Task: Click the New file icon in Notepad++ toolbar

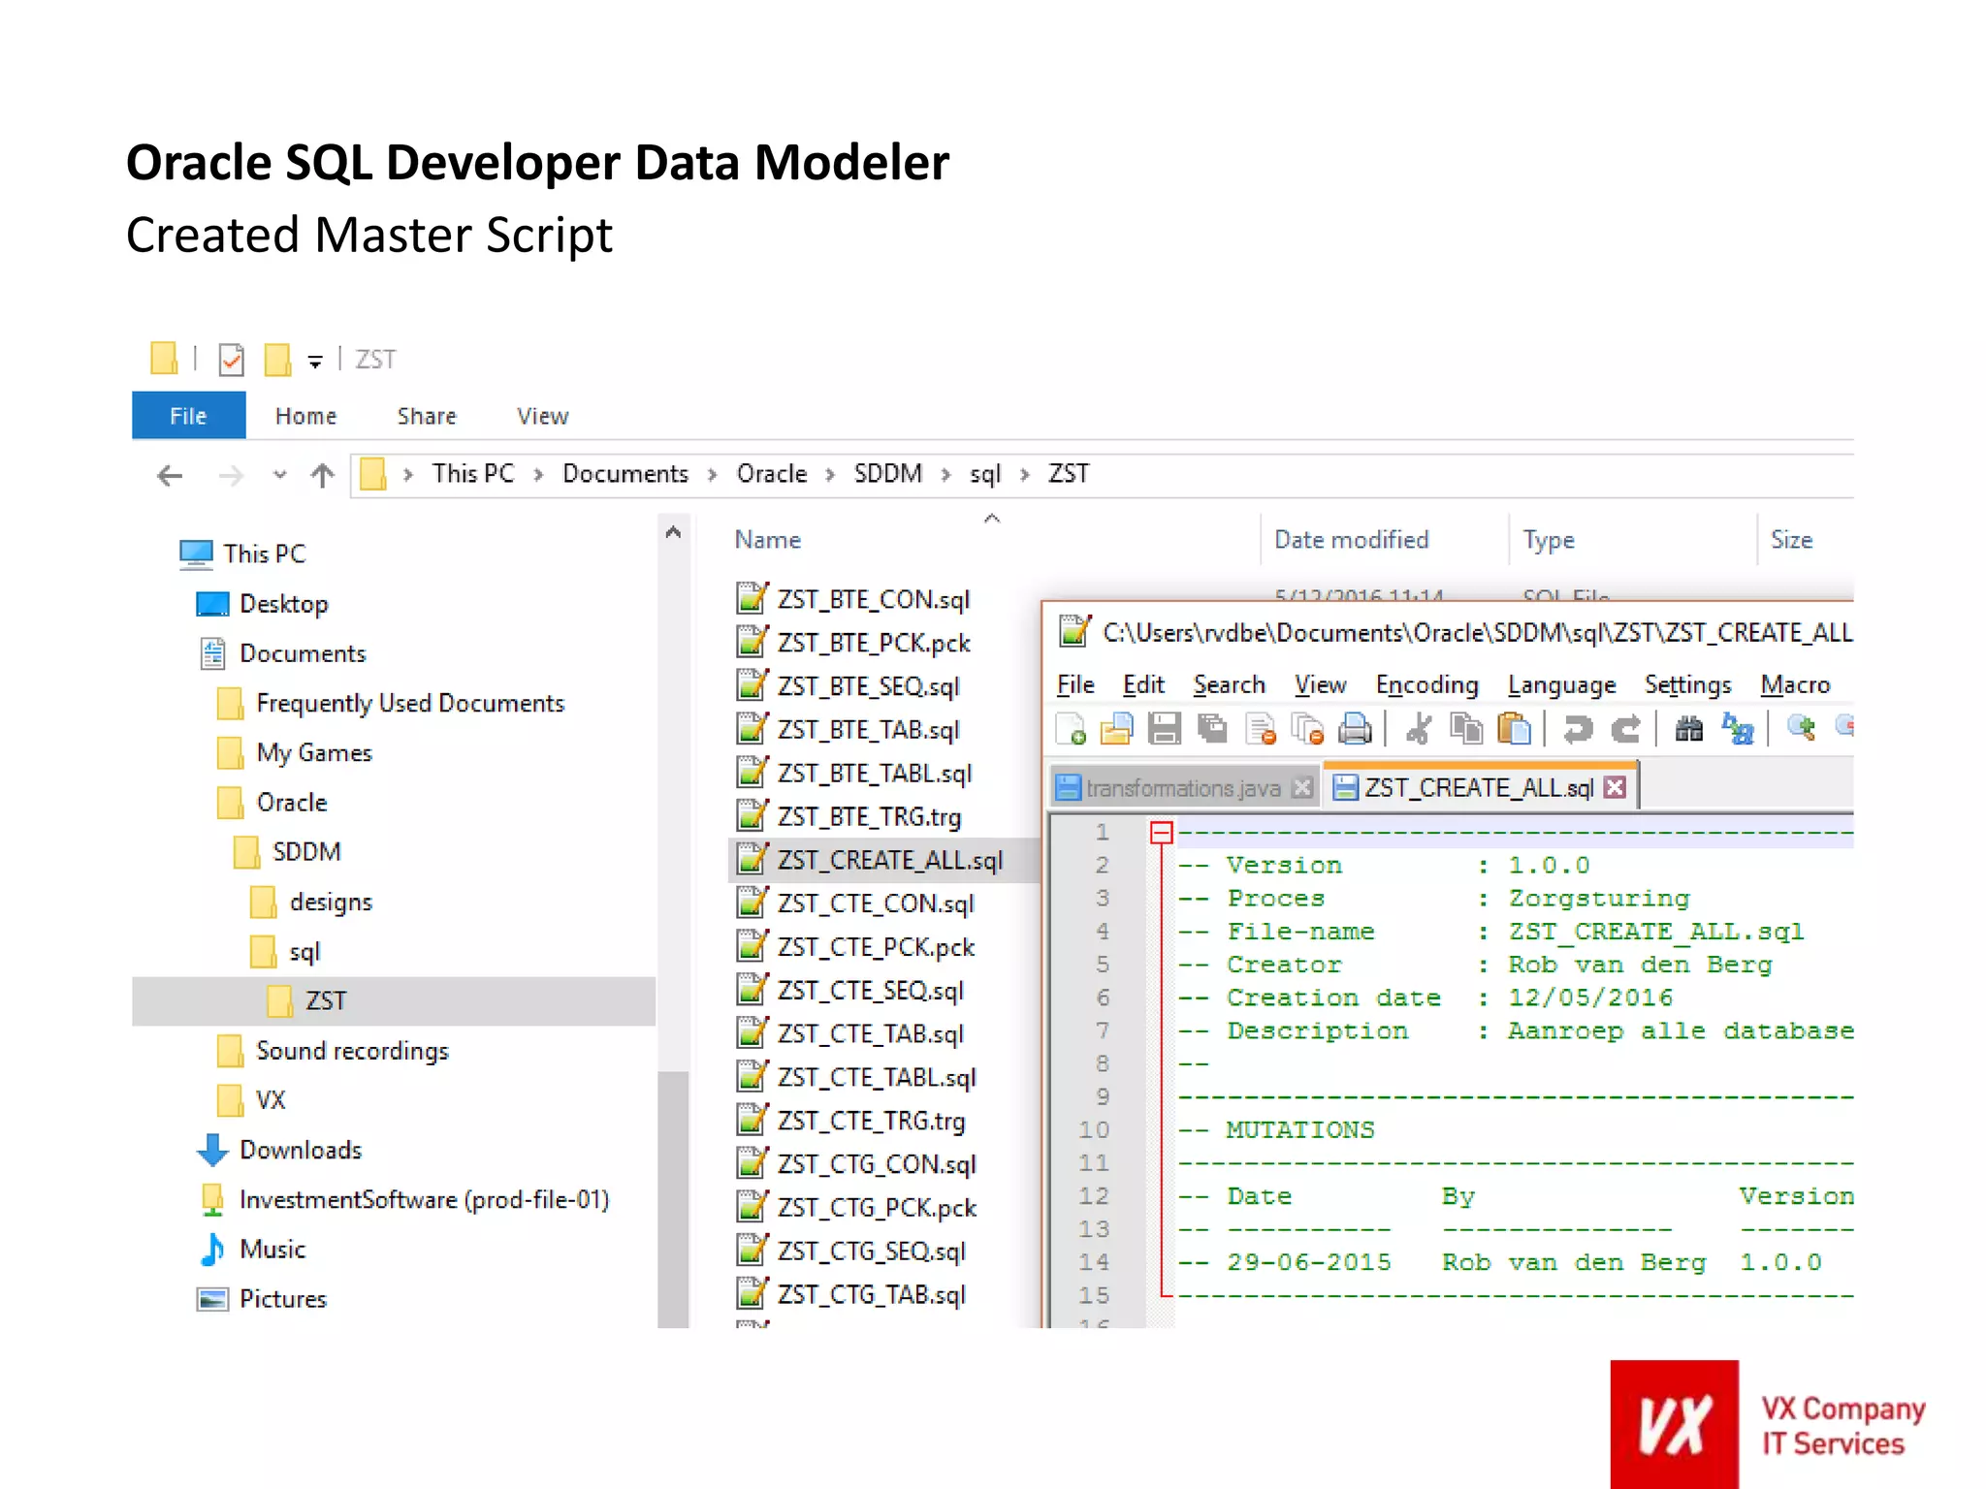Action: pyautogui.click(x=1071, y=728)
